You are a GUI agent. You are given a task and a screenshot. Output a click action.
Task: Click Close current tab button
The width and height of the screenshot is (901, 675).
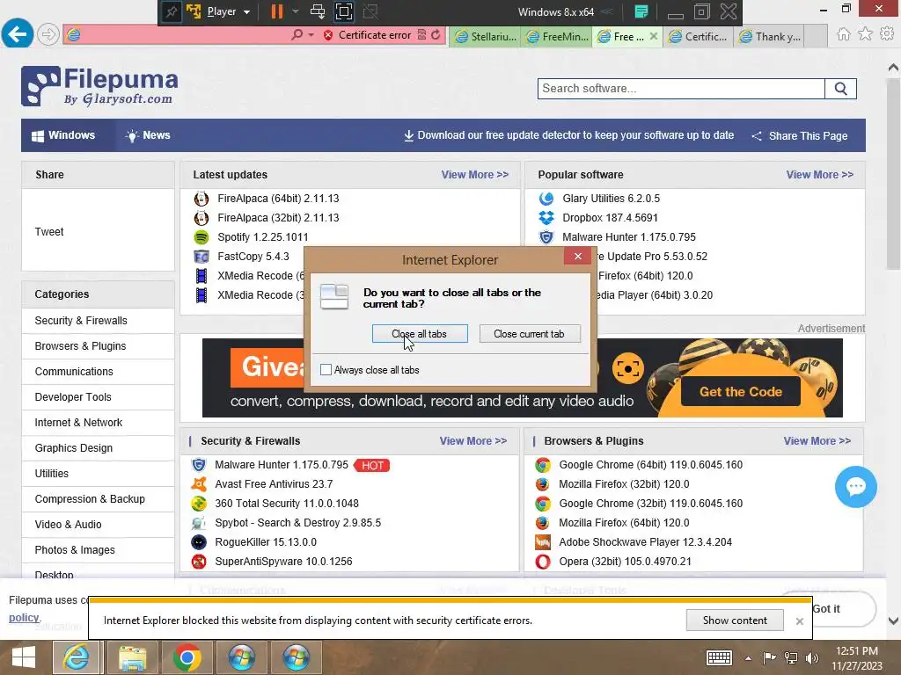(529, 334)
